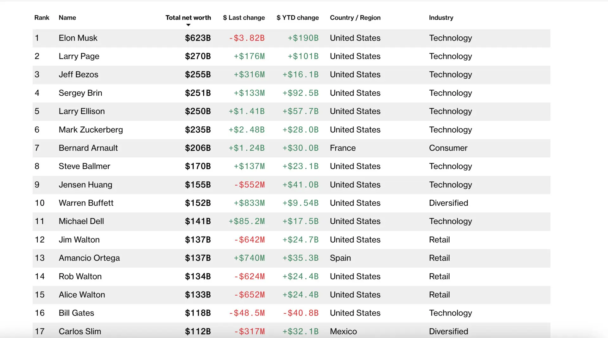
Task: Click Bernard Arnault's name
Action: [x=88, y=148]
